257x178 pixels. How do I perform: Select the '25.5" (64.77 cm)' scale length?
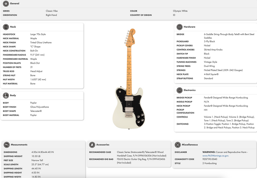click(x=40, y=165)
